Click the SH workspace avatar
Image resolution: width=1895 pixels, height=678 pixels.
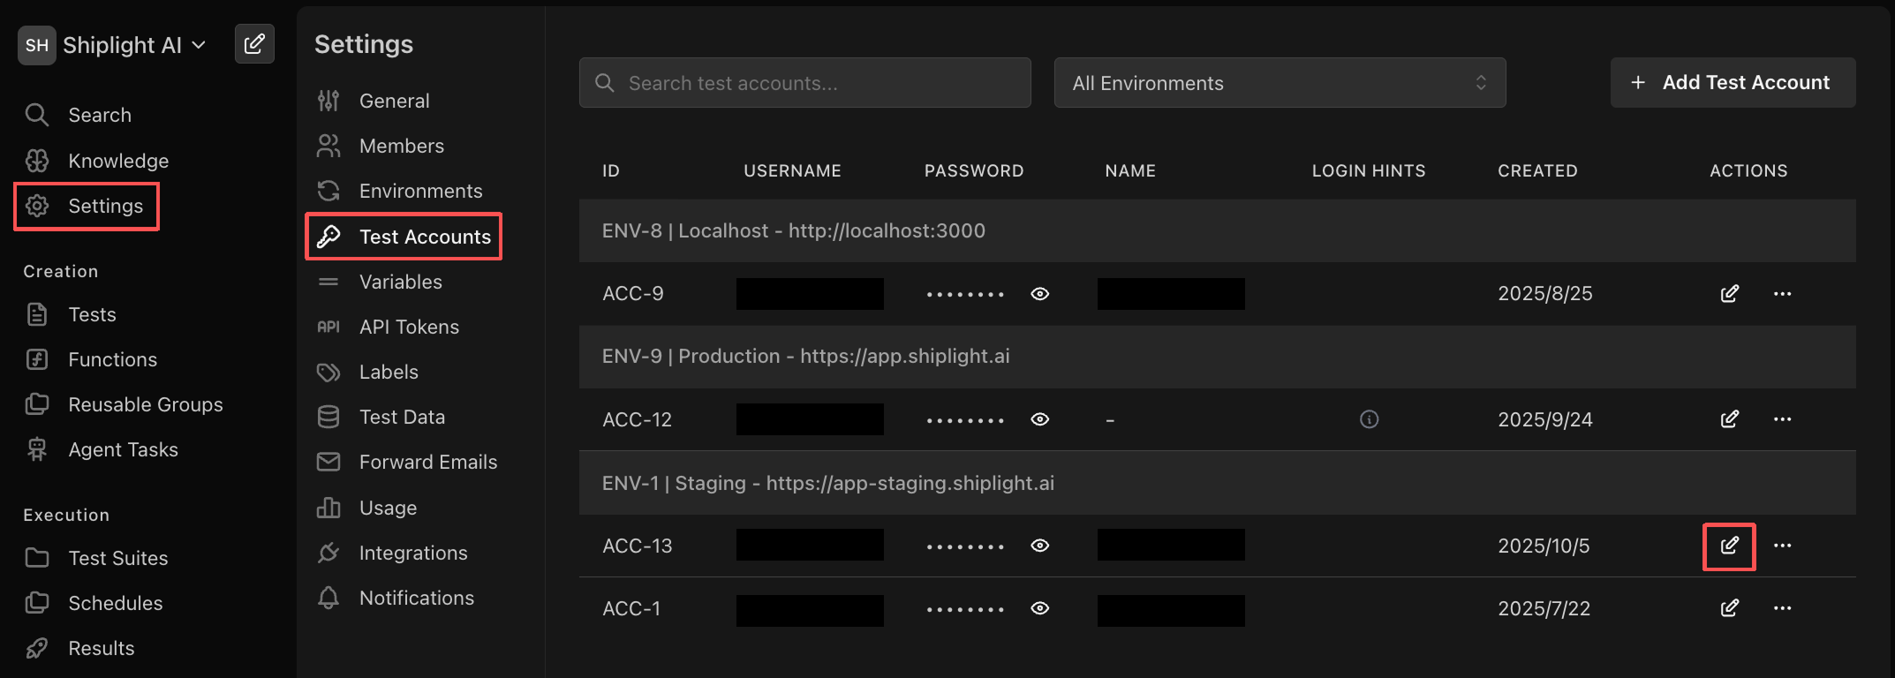click(37, 45)
